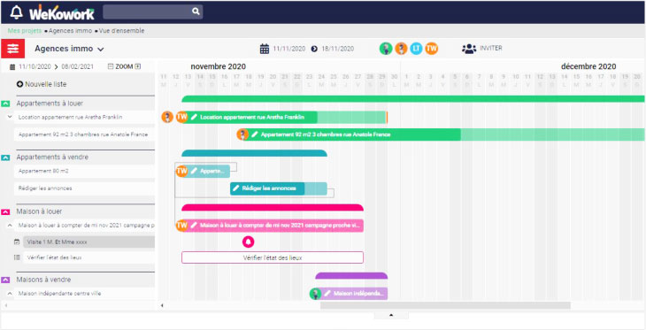Select the end date 18/11/2020

(x=337, y=49)
